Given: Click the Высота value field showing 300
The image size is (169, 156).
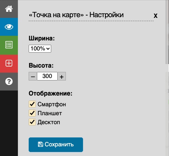Looking at the screenshot, I should click(x=47, y=76).
